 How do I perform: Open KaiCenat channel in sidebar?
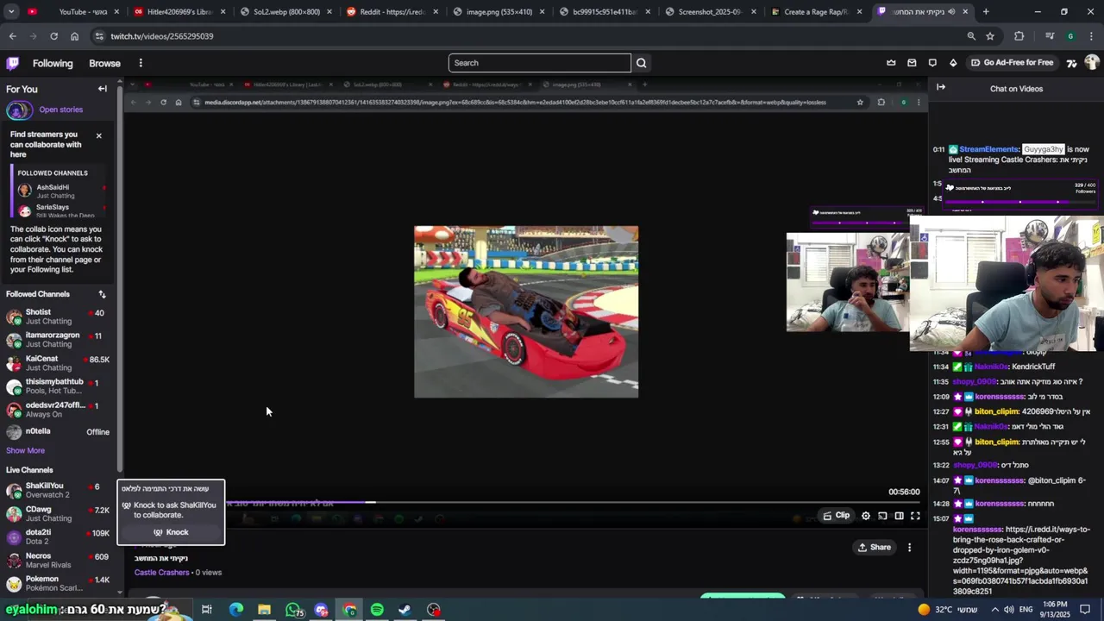tap(57, 363)
